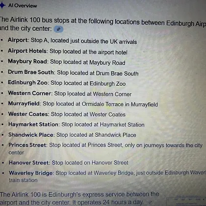
Task: Click the 'Maybury Road' bold label
Action: tap(27, 61)
